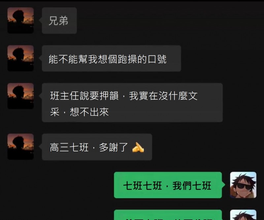
Task: Click second line 采，想不出來 of long message
Action: 79,112
